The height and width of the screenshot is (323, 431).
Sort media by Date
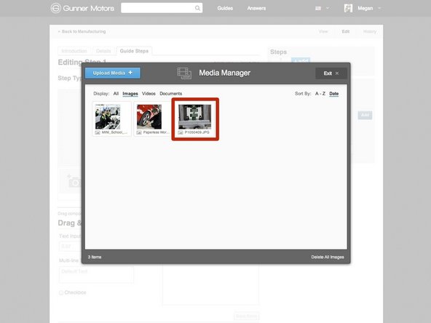pos(334,94)
